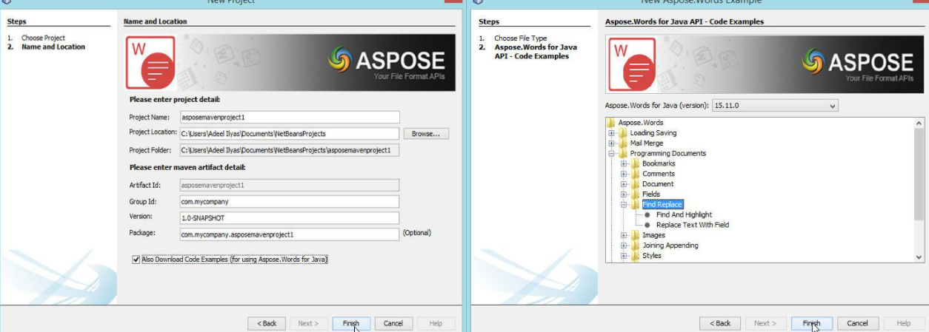Viewport: 929px width, 332px height.
Task: Toggle the Also Download Code Examples checkbox
Action: (135, 260)
